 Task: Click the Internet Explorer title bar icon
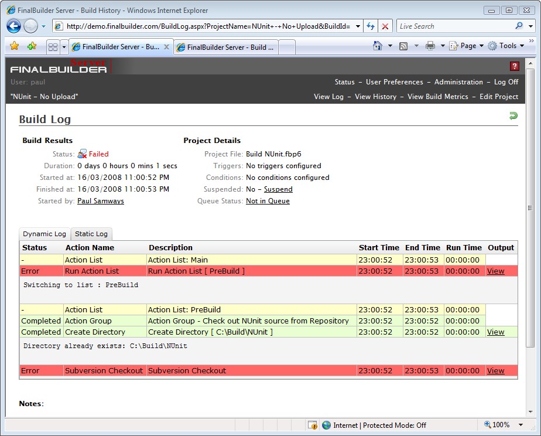[11, 10]
